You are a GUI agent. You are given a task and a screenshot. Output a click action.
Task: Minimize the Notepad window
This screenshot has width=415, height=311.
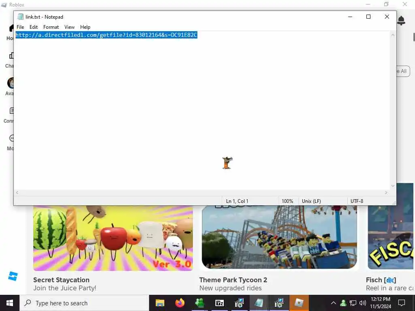pyautogui.click(x=350, y=17)
